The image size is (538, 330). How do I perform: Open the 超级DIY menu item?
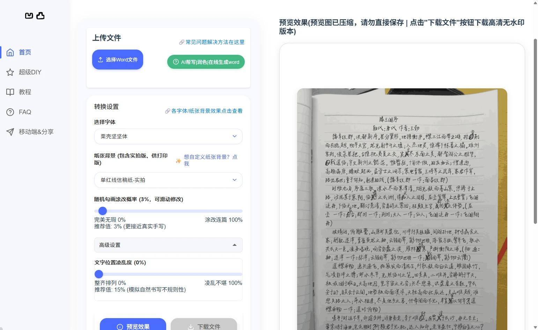[x=30, y=72]
